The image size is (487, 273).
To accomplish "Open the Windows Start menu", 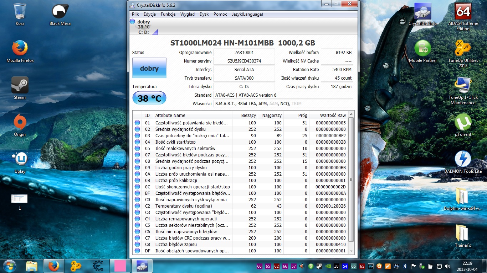I will (x=10, y=266).
